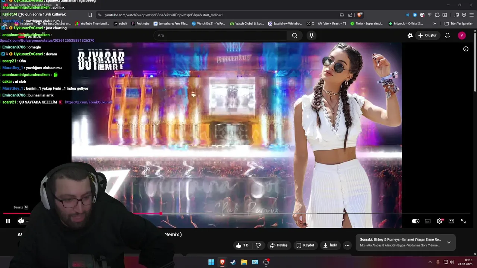The height and width of the screenshot is (268, 477).
Task: Show hidden system tray icons chevron
Action: tap(430, 262)
